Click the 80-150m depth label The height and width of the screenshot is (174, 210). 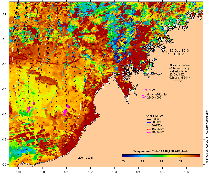[x=157, y=126]
